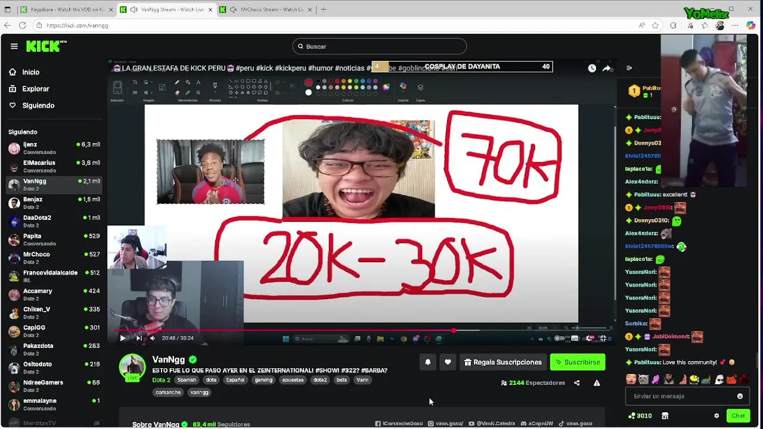Open chat settings gear
This screenshot has height=429, width=763.
(x=717, y=416)
